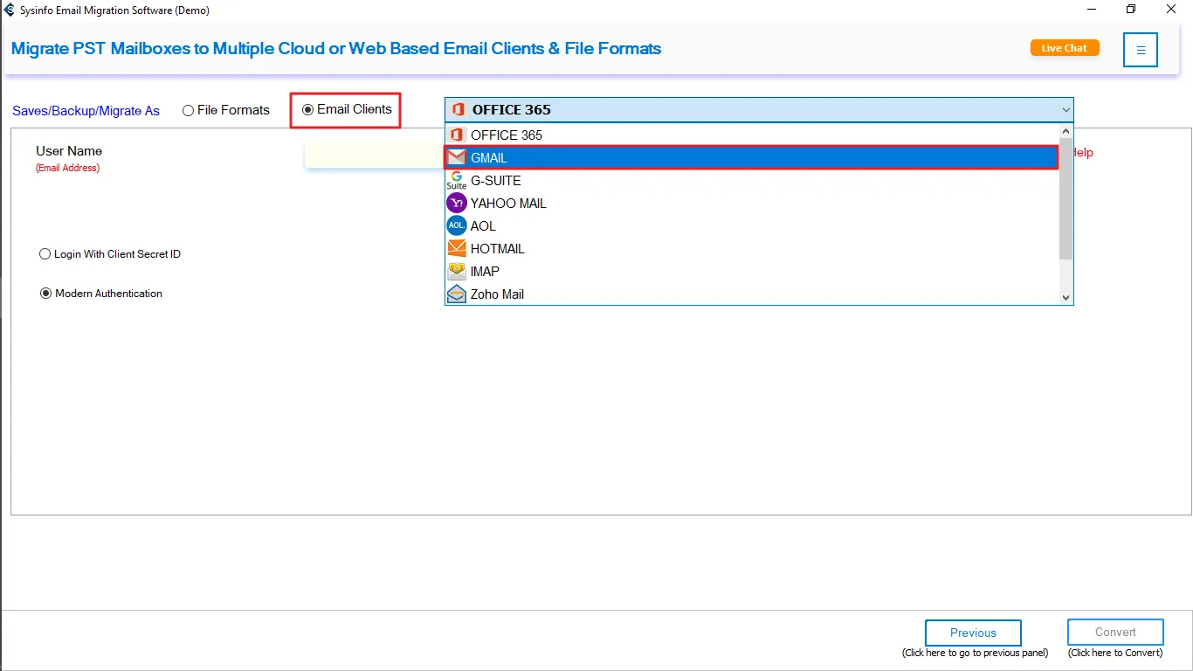Open Live Chat support
Screen dimensions: 1193x671
[1064, 48]
